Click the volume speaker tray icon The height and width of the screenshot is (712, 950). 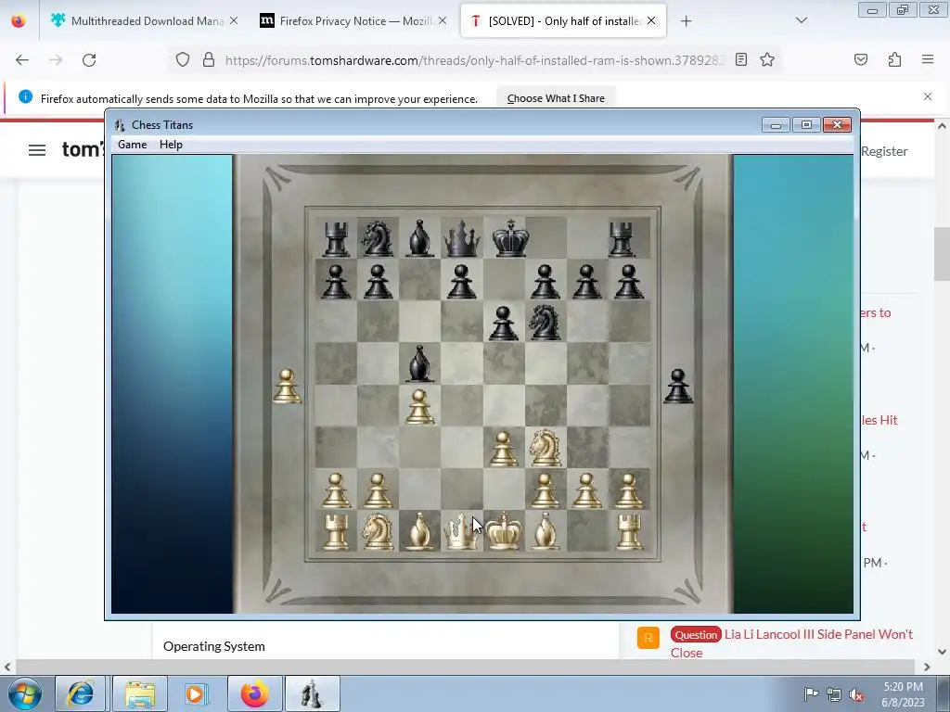pyautogui.click(x=856, y=695)
